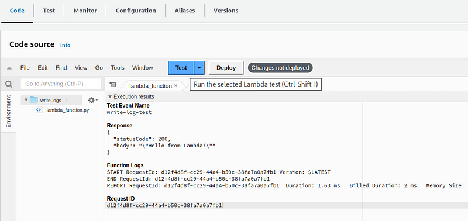Screen dimensions: 468x221
Task: Close the lambda_function tab
Action: 176,85
